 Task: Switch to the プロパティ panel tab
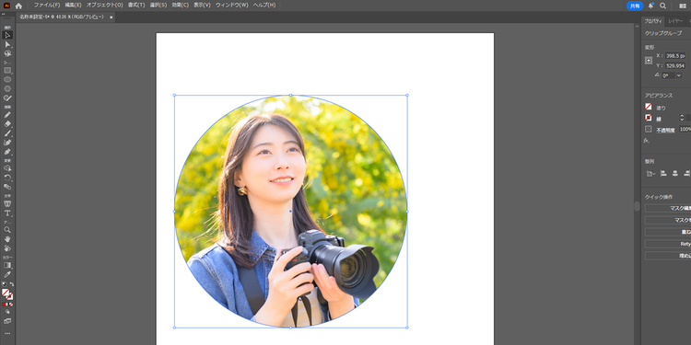pos(652,21)
